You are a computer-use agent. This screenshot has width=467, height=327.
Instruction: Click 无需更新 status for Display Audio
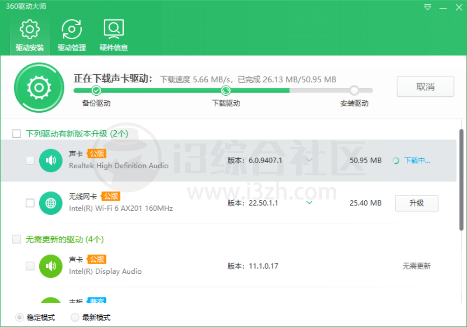point(417,266)
